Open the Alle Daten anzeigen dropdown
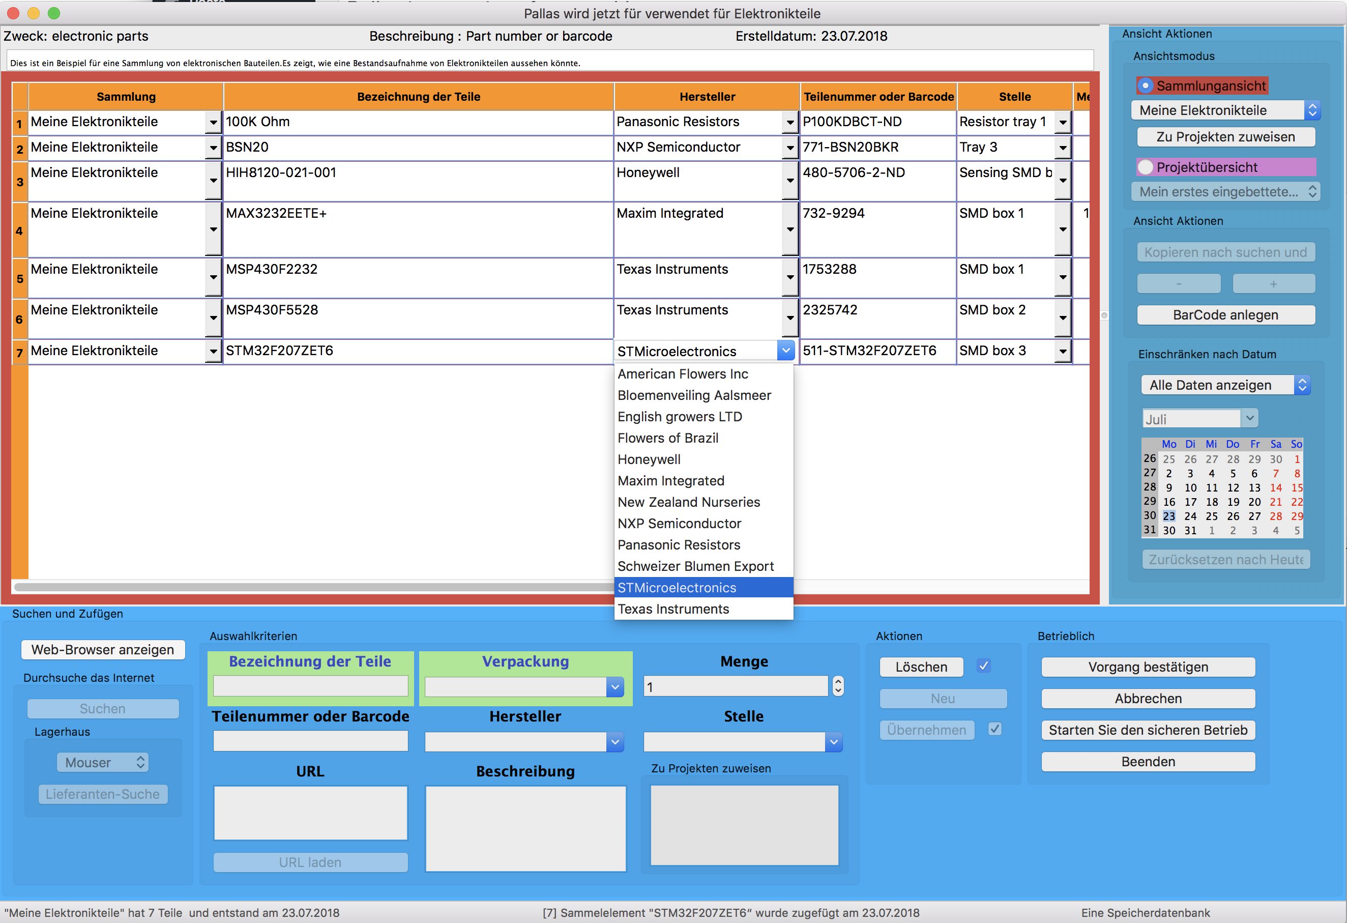The width and height of the screenshot is (1347, 923). 1225,385
